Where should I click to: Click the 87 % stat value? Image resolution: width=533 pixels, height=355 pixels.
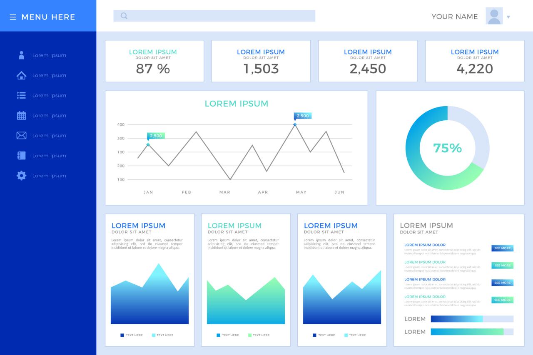(x=153, y=69)
